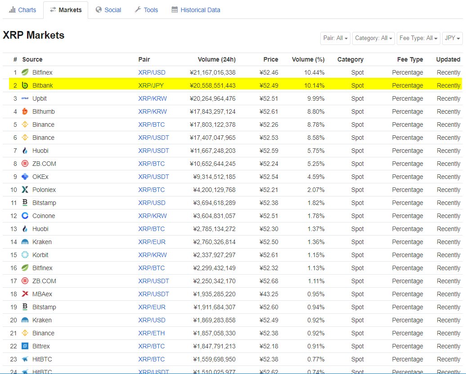The height and width of the screenshot is (374, 466).
Task: Click the Bitstamp logo in row 11
Action: 25,203
